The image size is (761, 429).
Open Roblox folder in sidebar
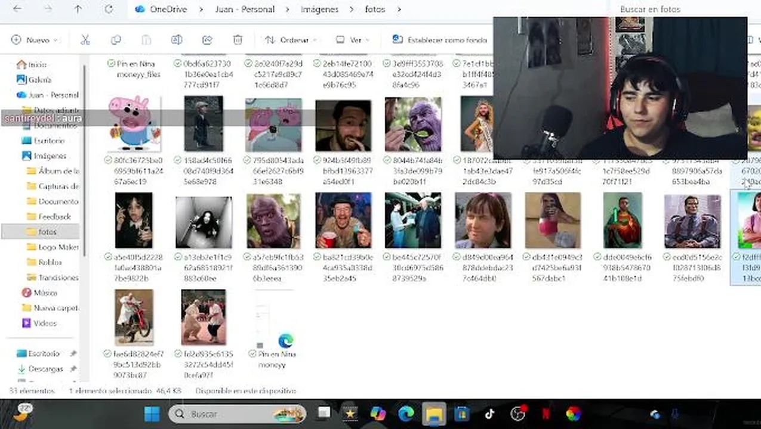click(x=50, y=262)
